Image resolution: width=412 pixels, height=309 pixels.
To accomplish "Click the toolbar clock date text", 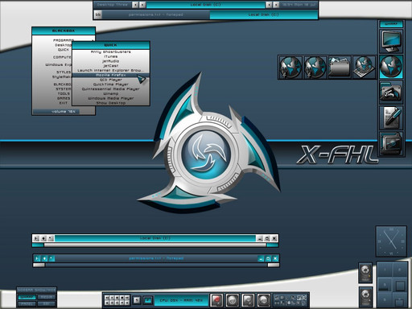I will [x=299, y=5].
